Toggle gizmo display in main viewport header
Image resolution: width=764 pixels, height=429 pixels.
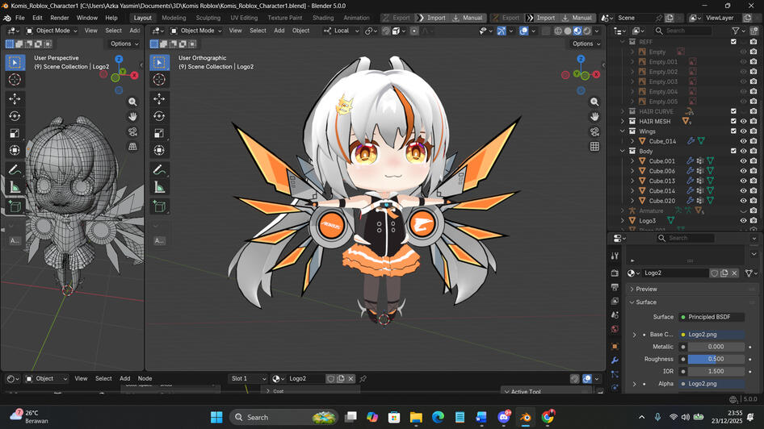pyautogui.click(x=502, y=31)
